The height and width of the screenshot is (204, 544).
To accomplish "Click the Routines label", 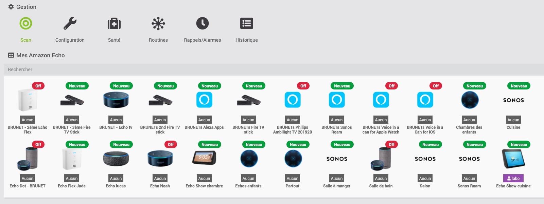I will pyautogui.click(x=158, y=40).
